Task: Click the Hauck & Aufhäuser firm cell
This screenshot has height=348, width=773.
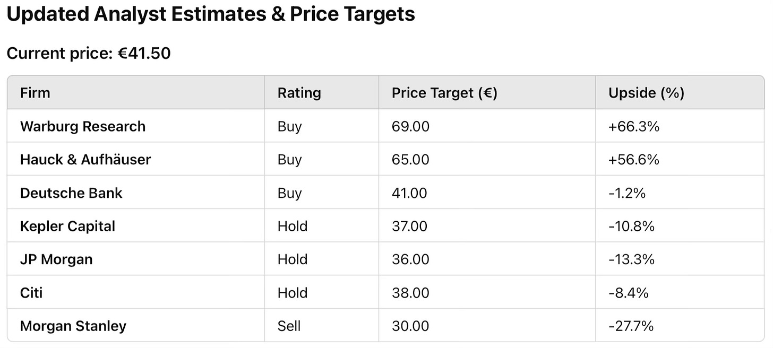Action: [x=85, y=159]
